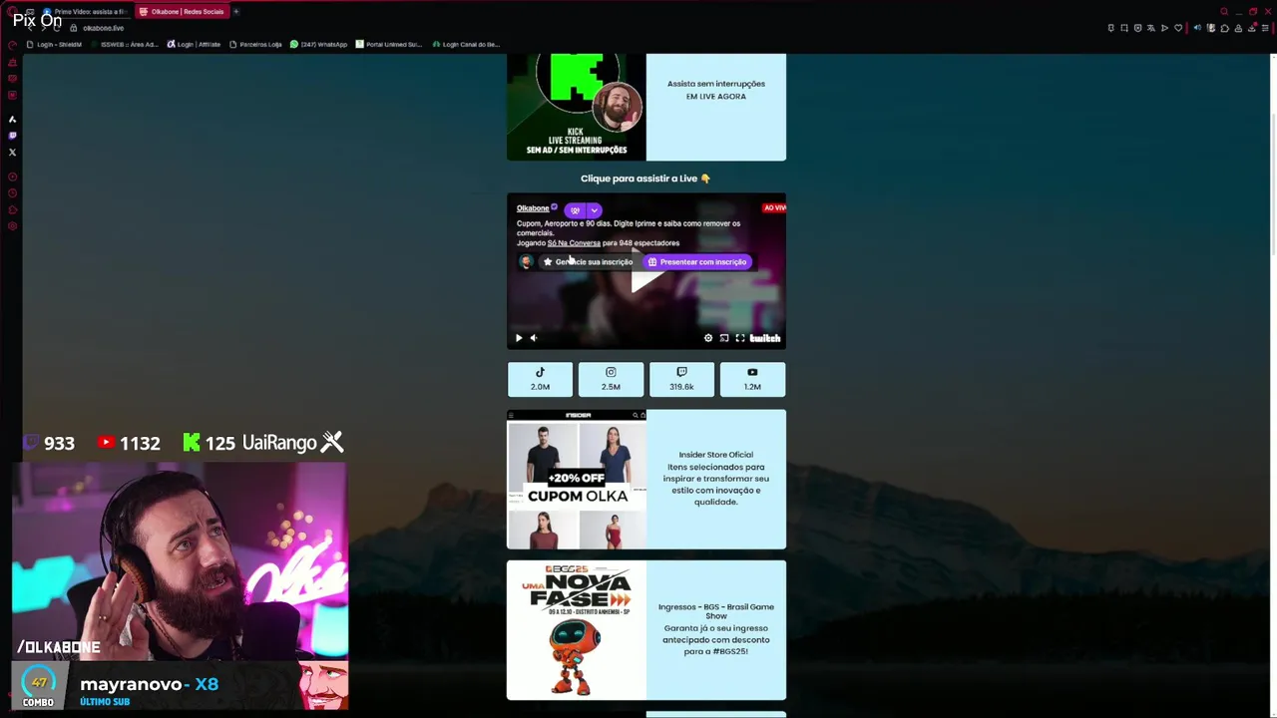1277x718 pixels.
Task: Open Login ShieldM bookmark
Action: tap(55, 45)
